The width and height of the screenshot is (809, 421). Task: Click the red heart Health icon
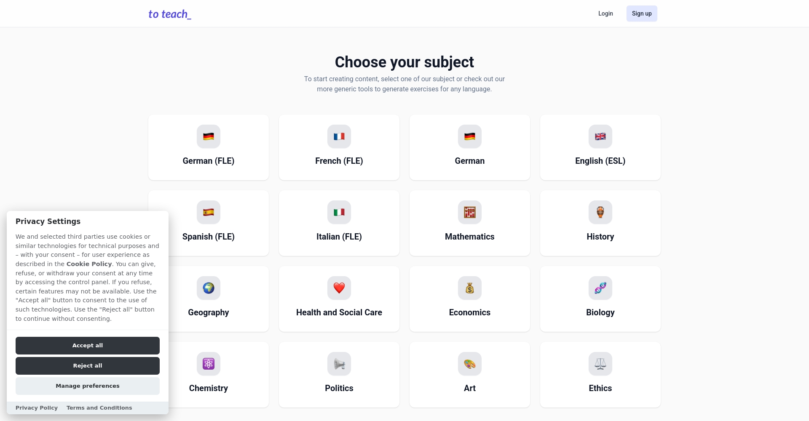pyautogui.click(x=339, y=288)
